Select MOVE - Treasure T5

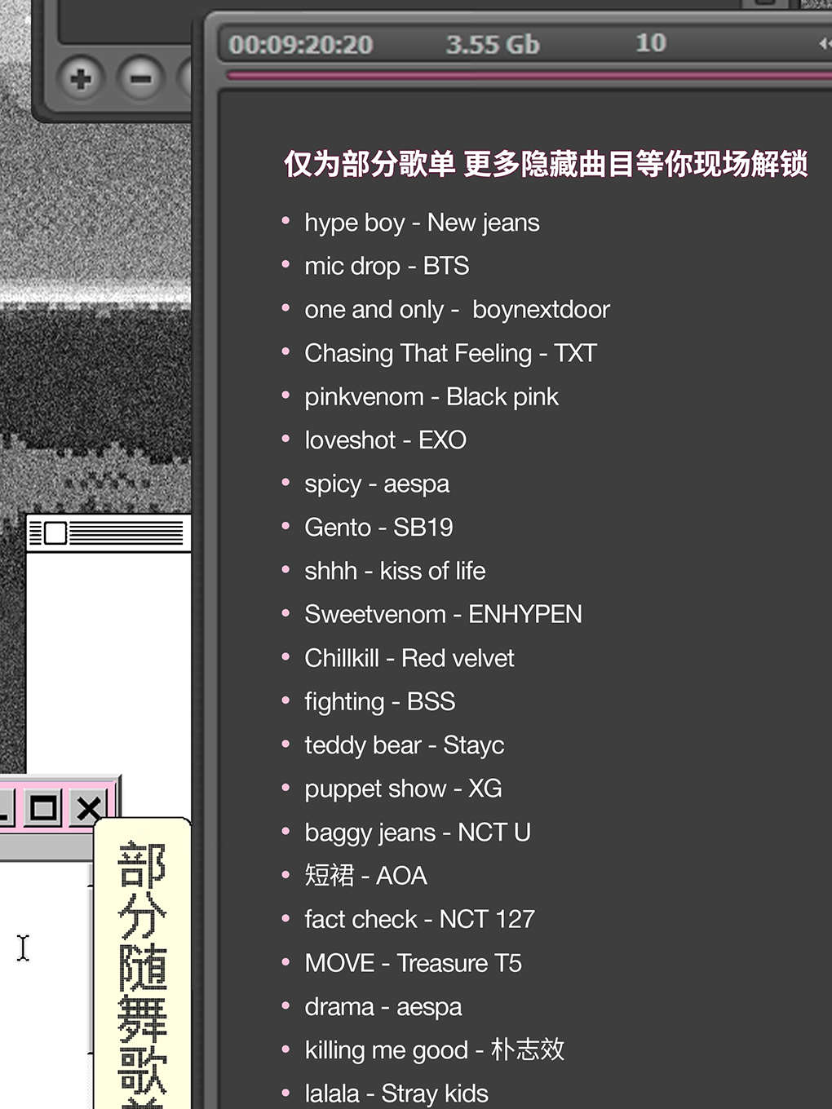413,963
